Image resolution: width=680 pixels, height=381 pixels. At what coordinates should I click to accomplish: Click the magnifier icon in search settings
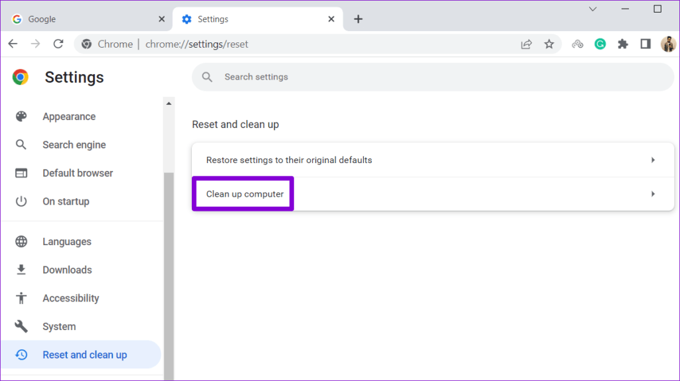(x=207, y=77)
